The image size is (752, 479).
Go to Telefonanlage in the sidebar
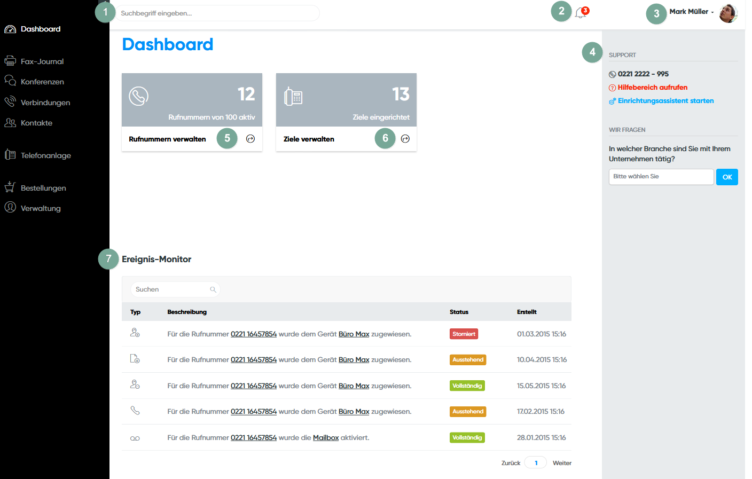(x=45, y=155)
